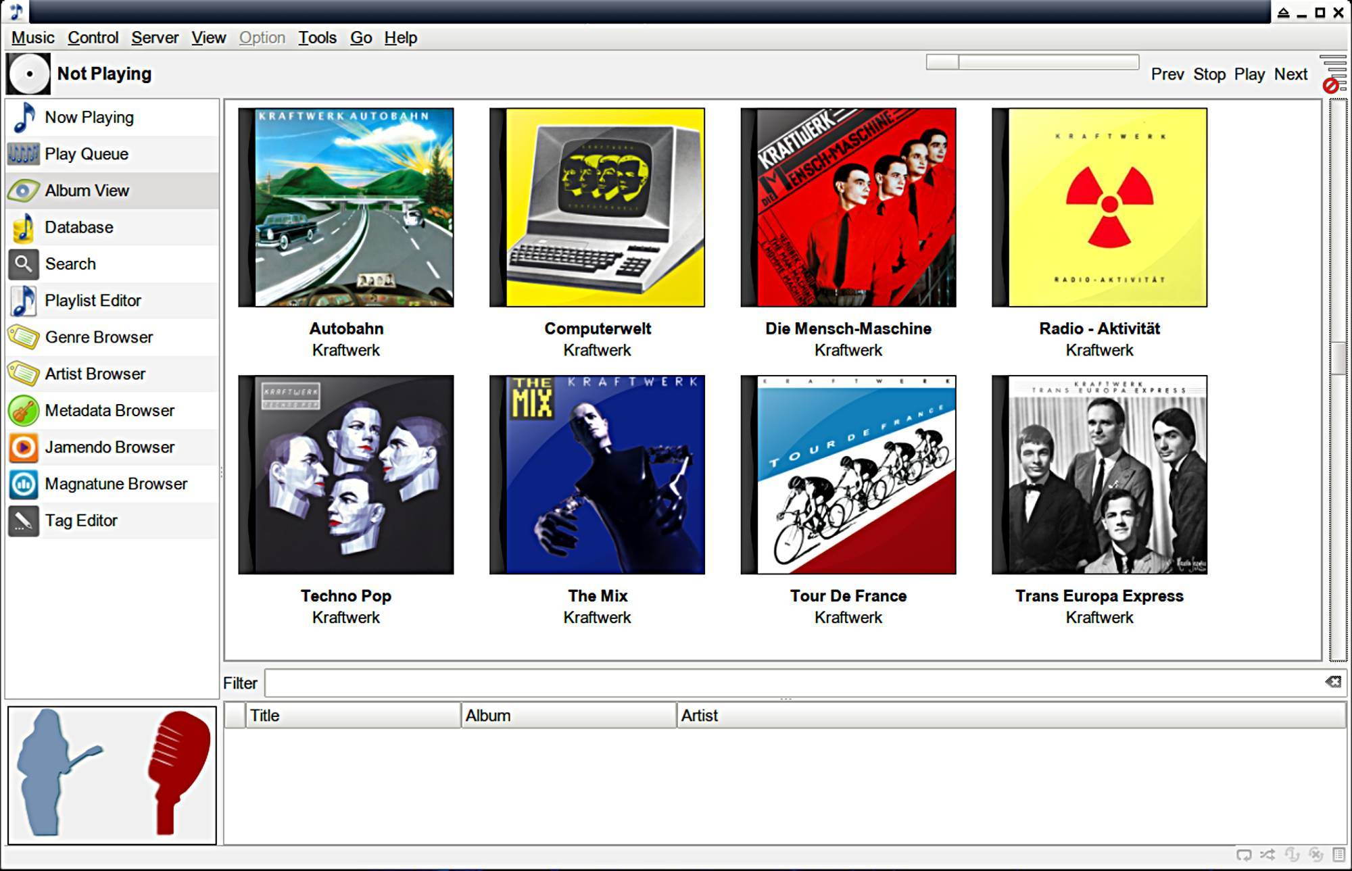The width and height of the screenshot is (1352, 871).
Task: Select the Autobahn album cover
Action: point(346,207)
